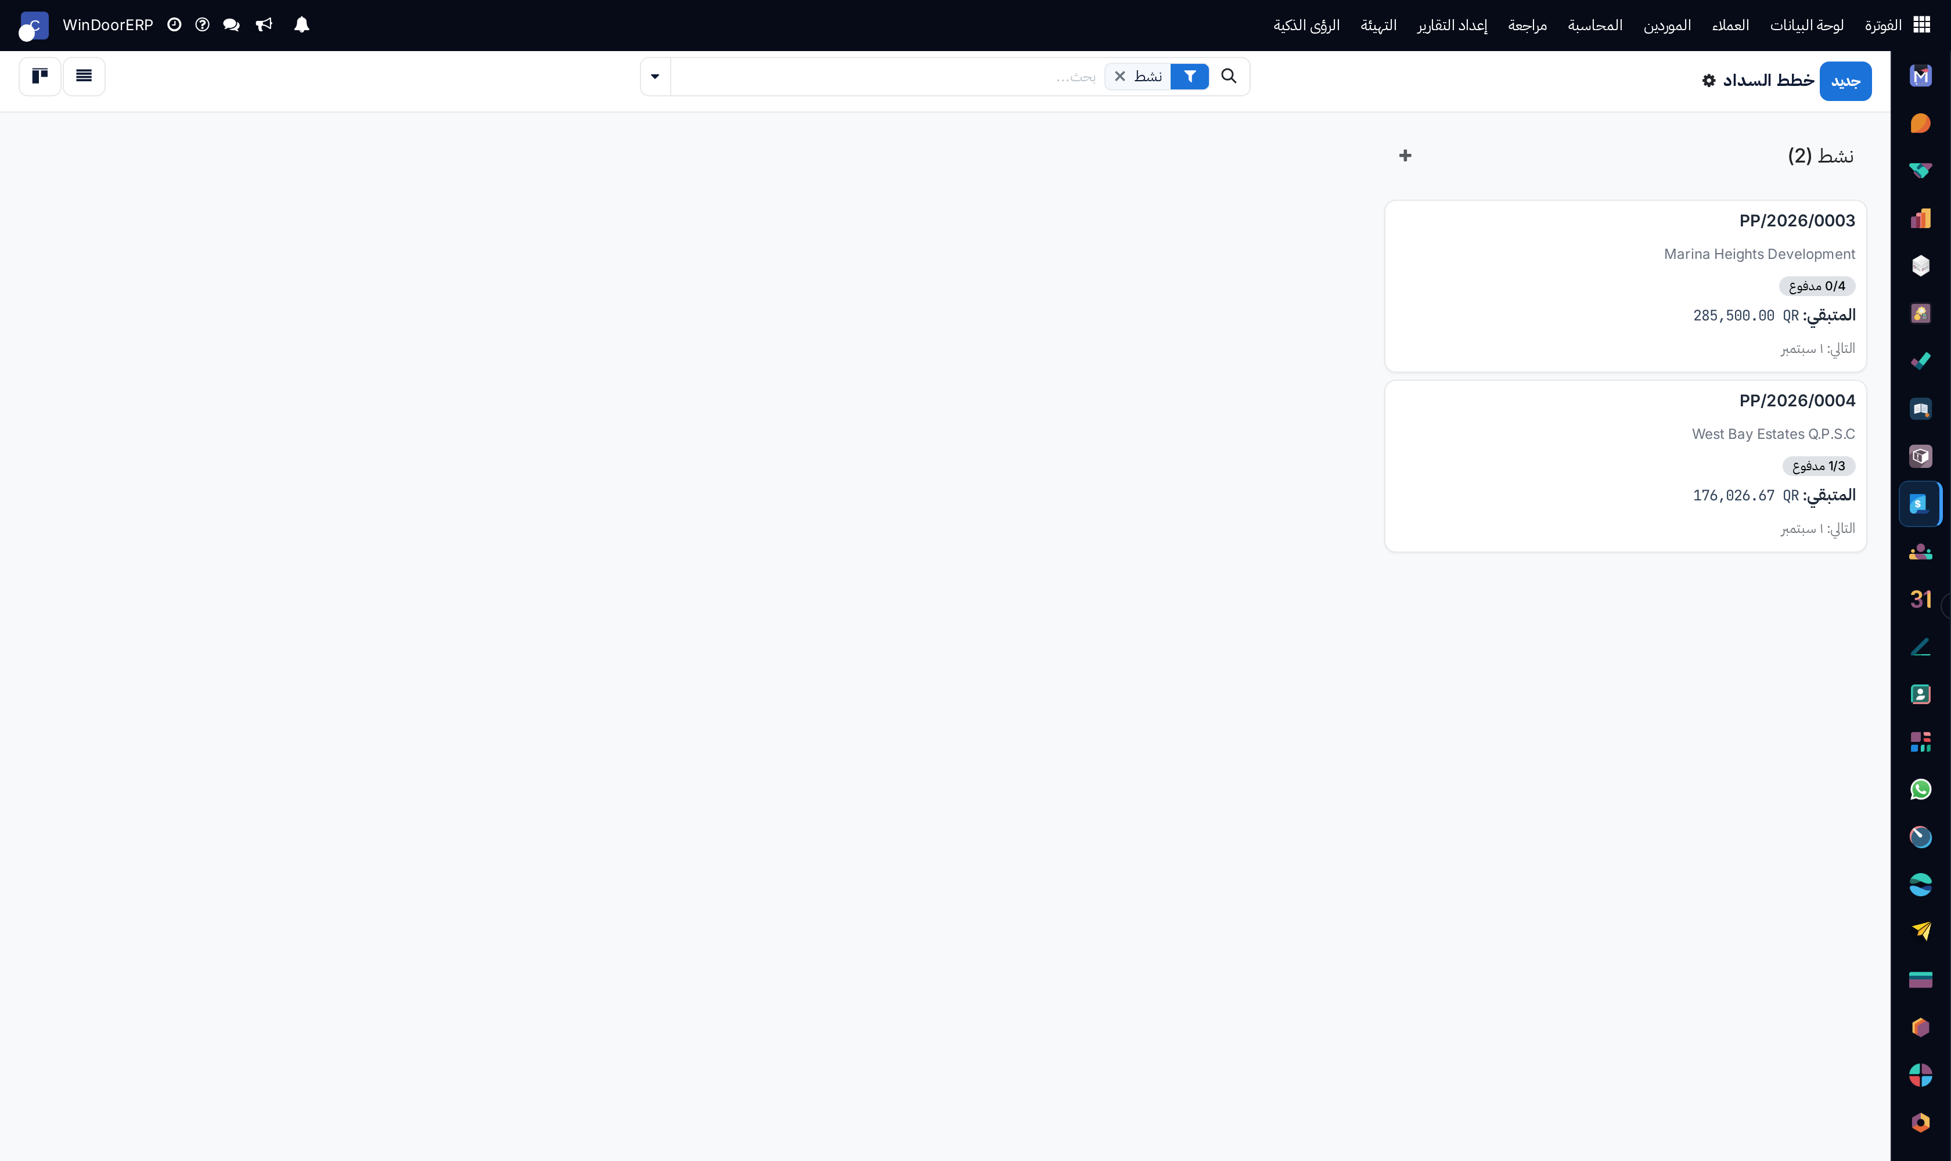1951x1161 pixels.
Task: Open the boxed exclamation app icon
Action: tap(1920, 456)
